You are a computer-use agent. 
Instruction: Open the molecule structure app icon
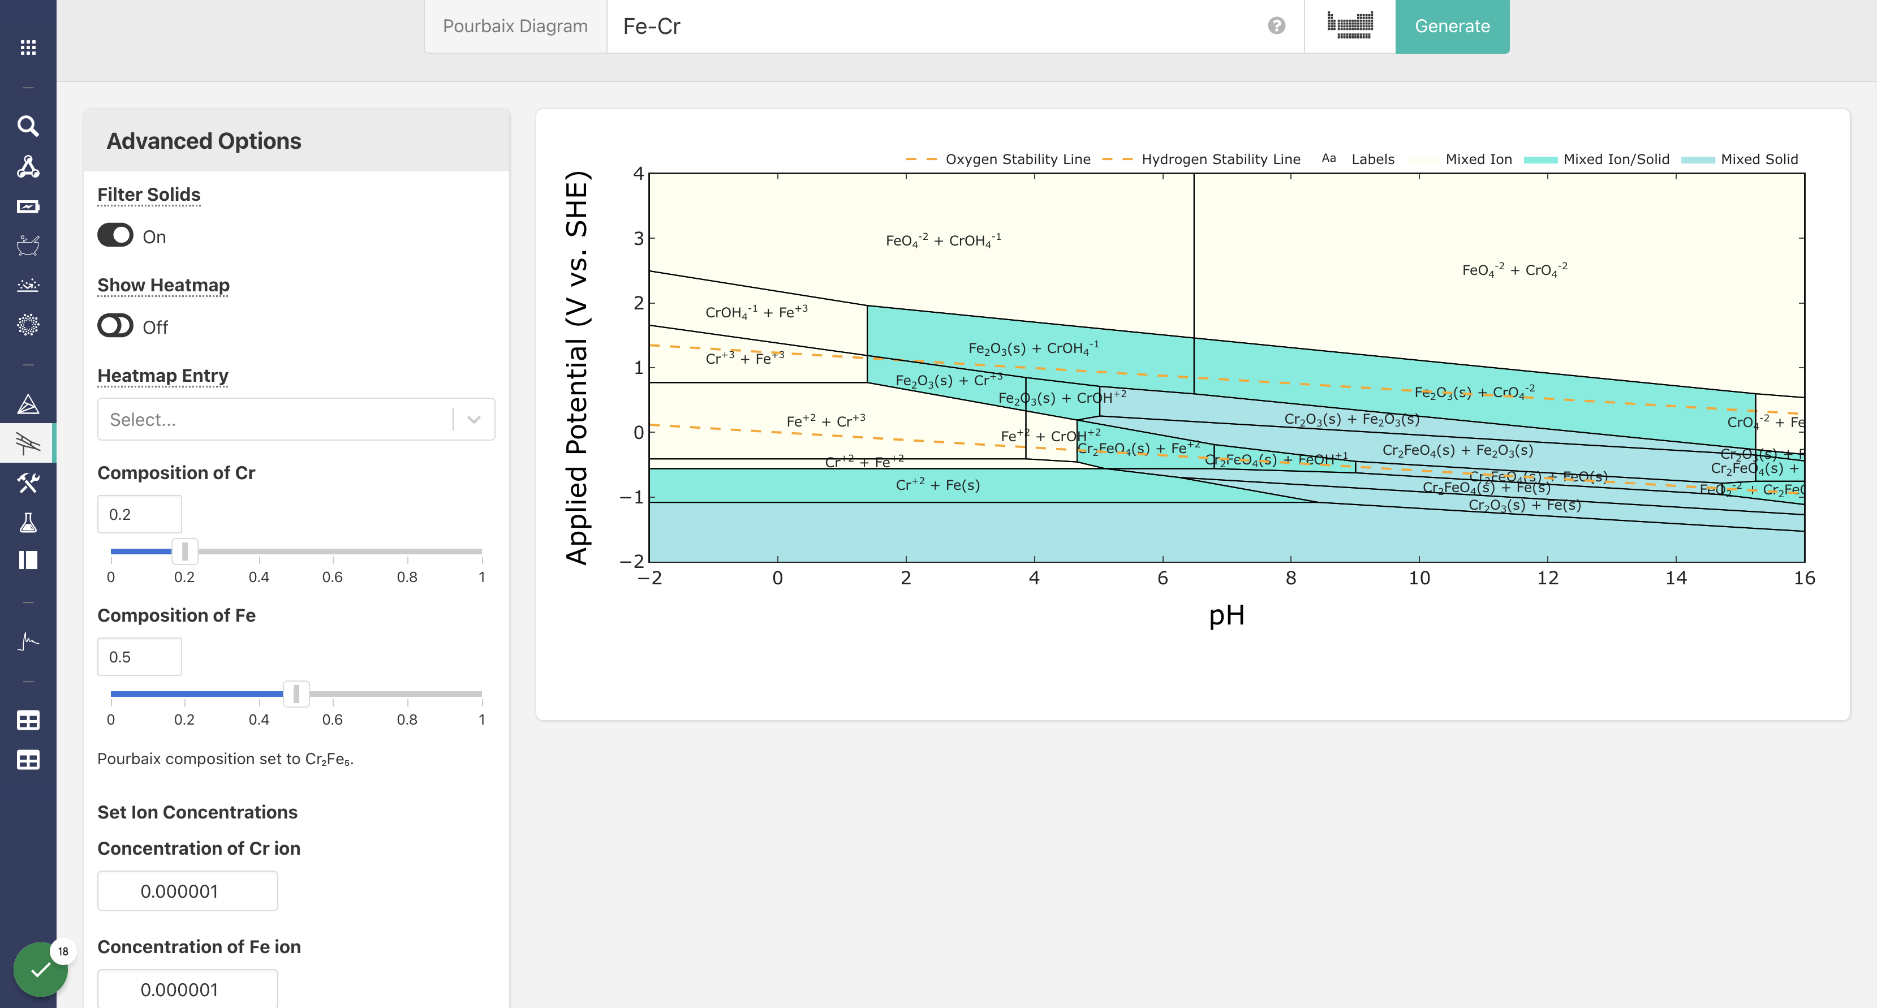pos(28,166)
